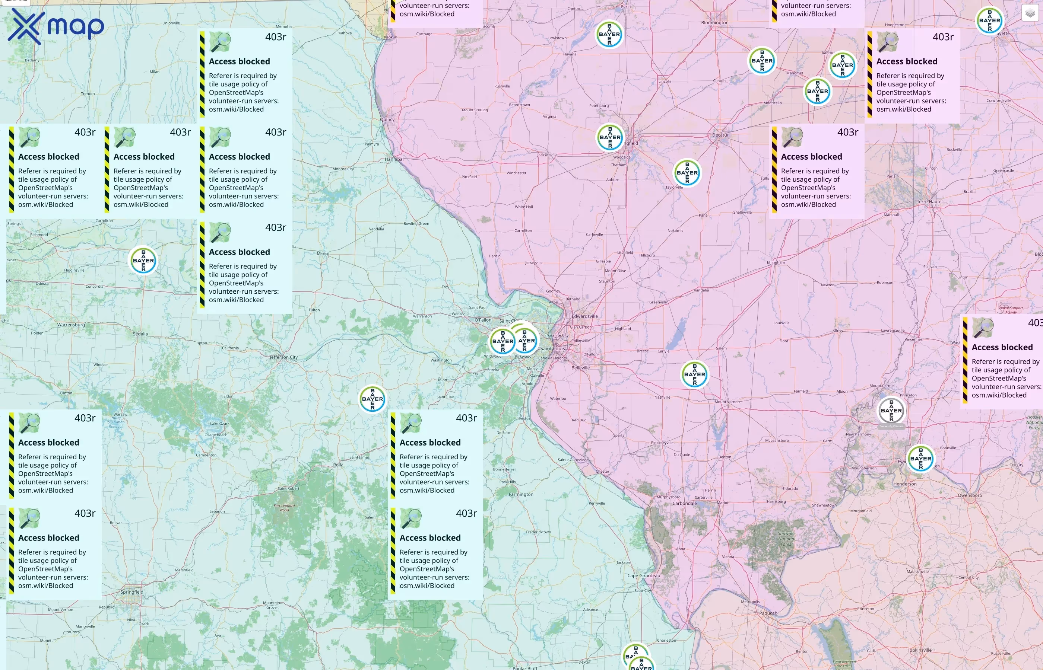This screenshot has height=670, width=1043.
Task: Open Bayer marker near Higginsville and Concordia
Action: pyautogui.click(x=143, y=261)
